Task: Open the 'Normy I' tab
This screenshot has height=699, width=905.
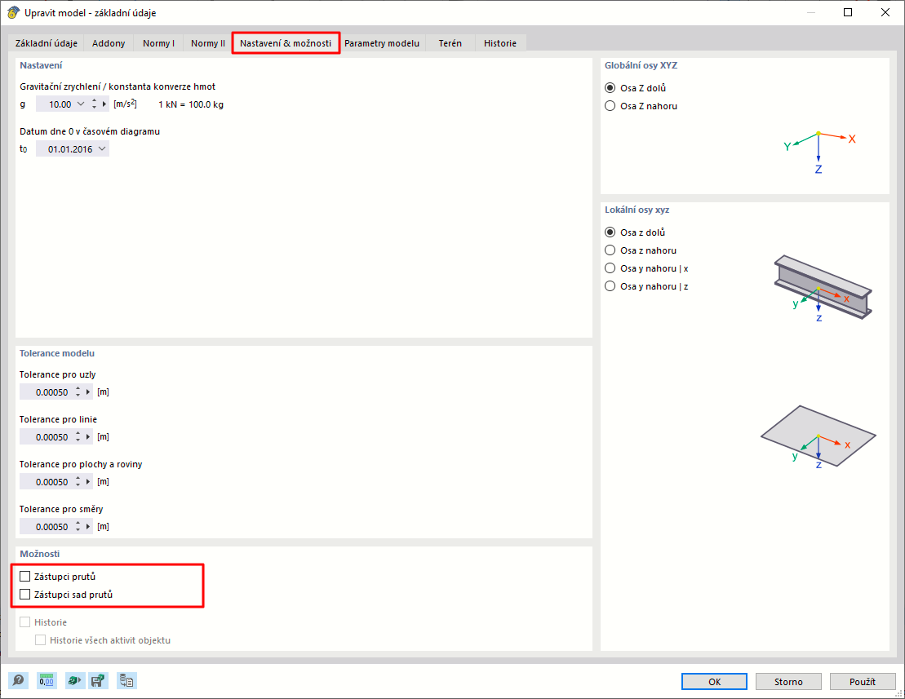Action: point(158,43)
